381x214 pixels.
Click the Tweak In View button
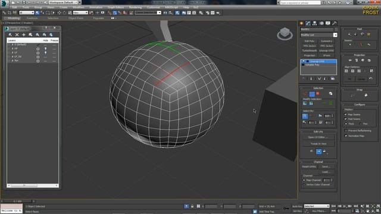(318, 144)
